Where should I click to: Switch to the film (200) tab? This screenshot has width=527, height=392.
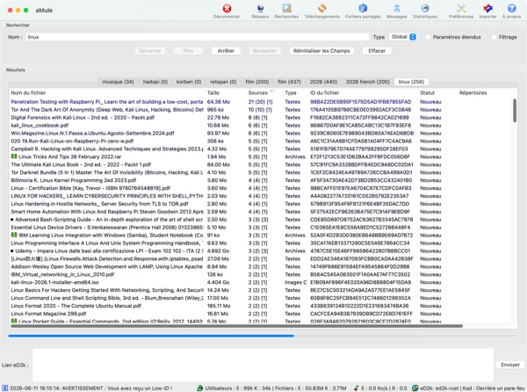pos(257,82)
